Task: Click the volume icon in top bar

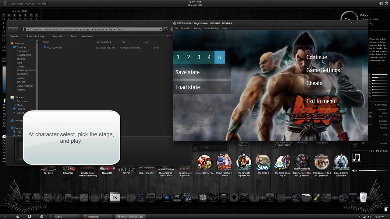Action: pyautogui.click(x=381, y=3)
